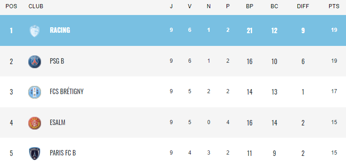The image size is (346, 165).
Task: Open the RACING club name link
Action: 60,30
